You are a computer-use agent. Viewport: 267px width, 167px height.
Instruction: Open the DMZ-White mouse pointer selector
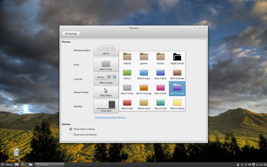[106, 92]
